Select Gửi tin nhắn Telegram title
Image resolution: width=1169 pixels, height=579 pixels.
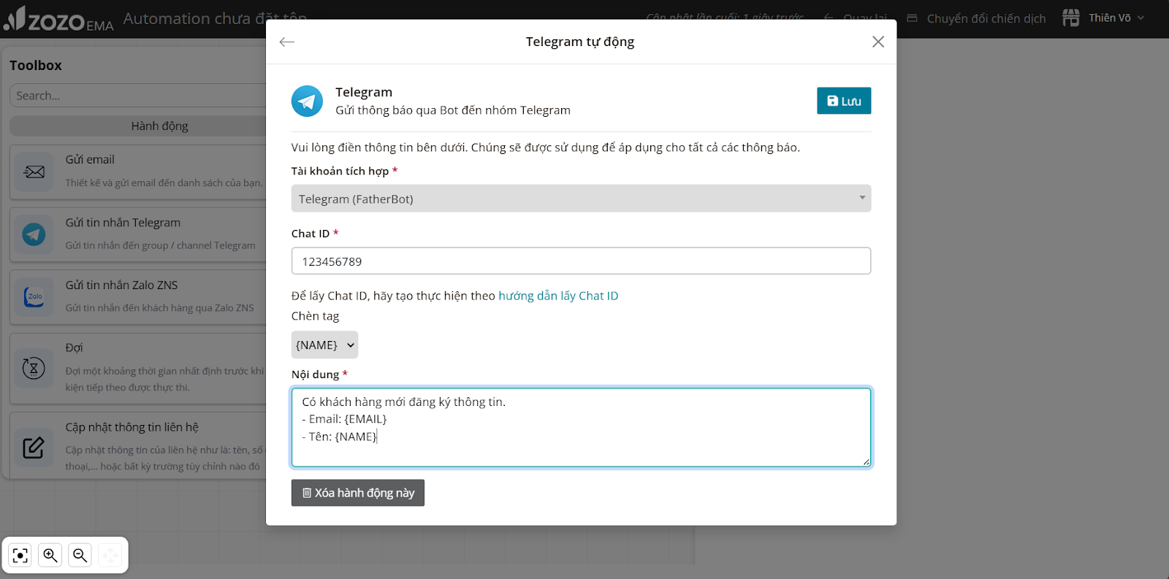[x=123, y=223]
